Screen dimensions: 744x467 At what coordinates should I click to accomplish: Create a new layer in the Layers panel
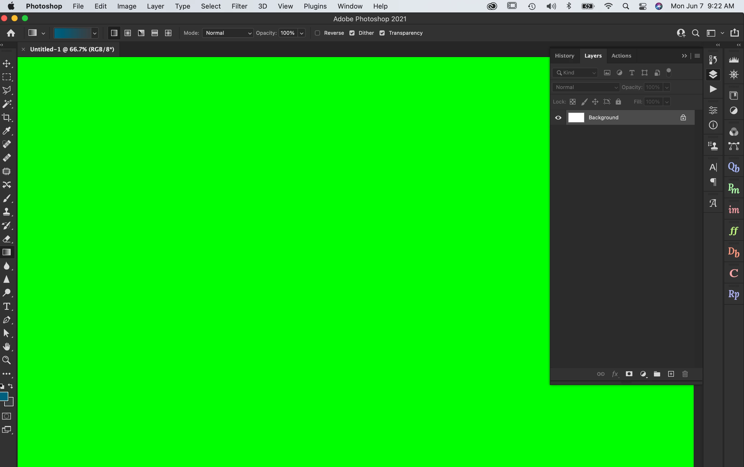(x=671, y=374)
